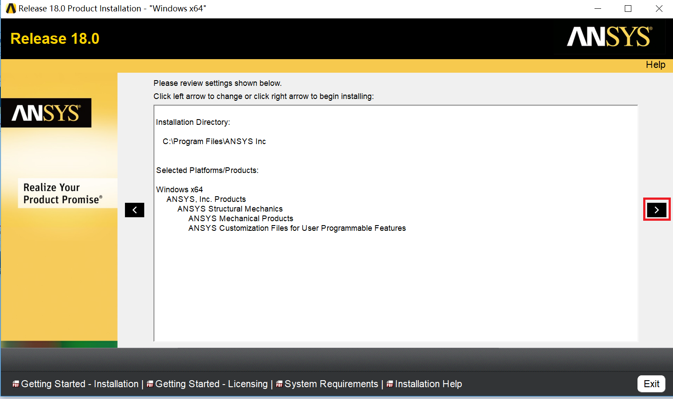Select the 'ANSYS Mechanical Products' line
This screenshot has width=673, height=399.
tap(241, 219)
